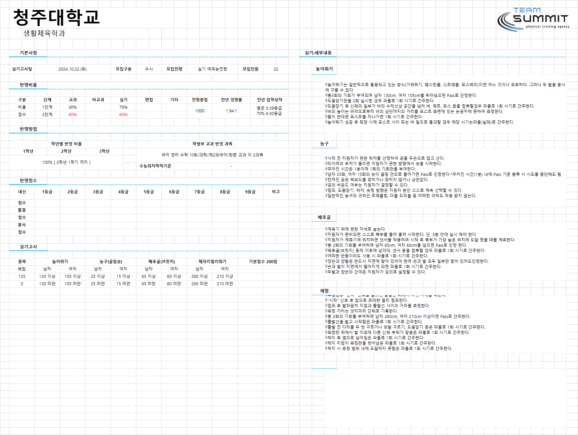Select the exam date 2024.10.22.(화) cell

tap(73, 69)
